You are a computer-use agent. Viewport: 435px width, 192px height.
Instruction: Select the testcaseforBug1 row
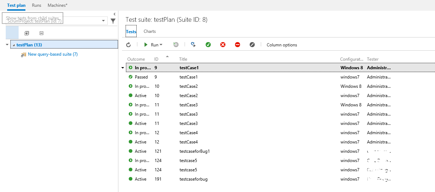(194, 151)
